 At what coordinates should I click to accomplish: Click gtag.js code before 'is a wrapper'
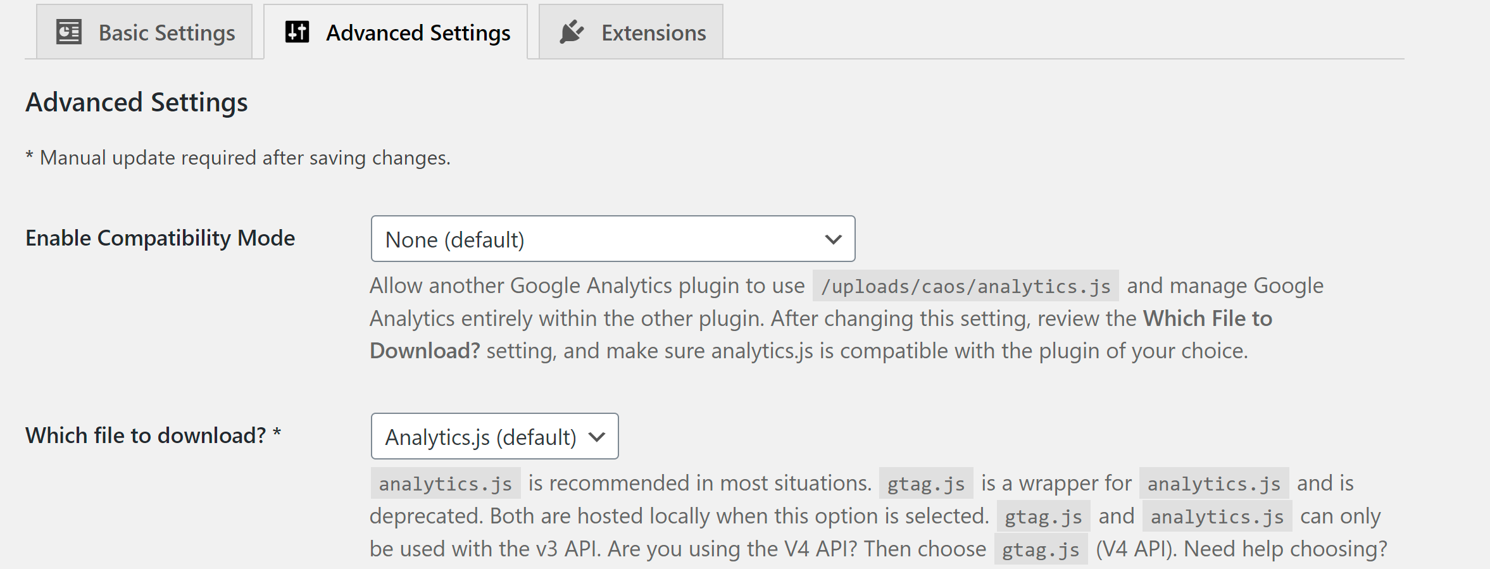pyautogui.click(x=925, y=484)
